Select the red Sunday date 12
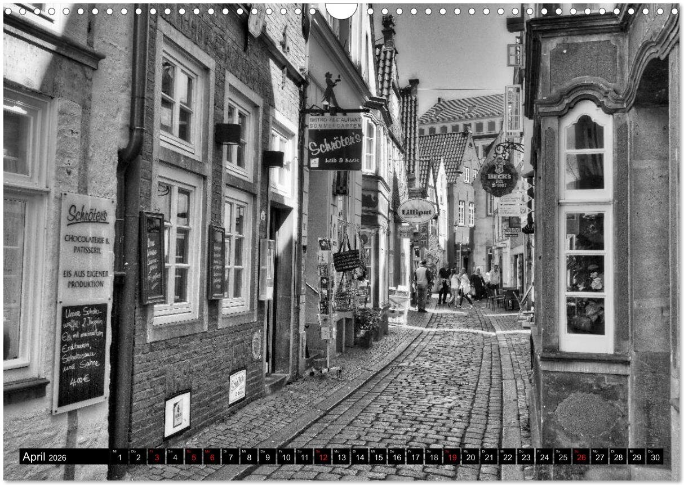The width and height of the screenshot is (684, 485). (x=322, y=457)
